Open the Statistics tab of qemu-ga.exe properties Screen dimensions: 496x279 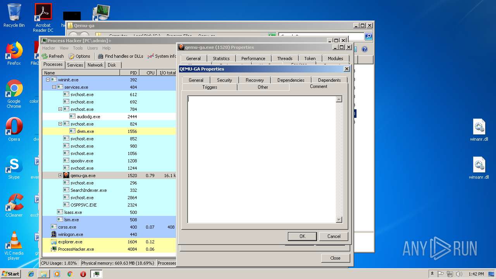pos(221,59)
